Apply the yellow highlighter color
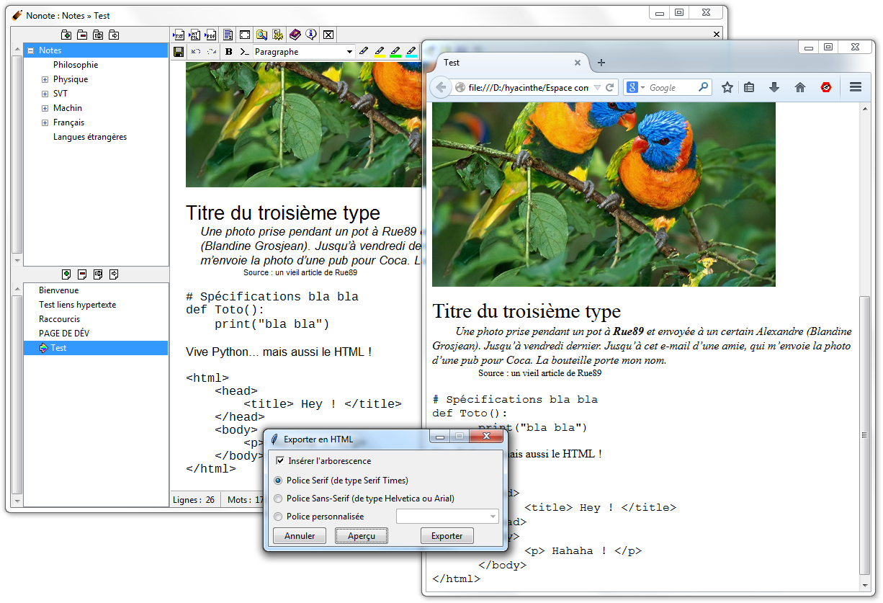Screen dimensions: 883x603 pyautogui.click(x=380, y=52)
